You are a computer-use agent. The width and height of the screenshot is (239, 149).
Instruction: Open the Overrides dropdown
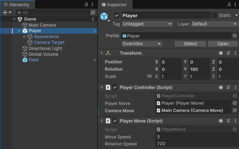point(142,44)
